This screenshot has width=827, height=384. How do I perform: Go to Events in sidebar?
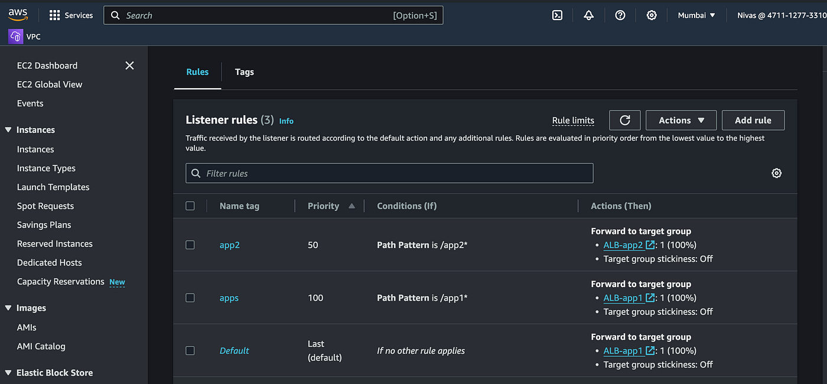pos(30,103)
